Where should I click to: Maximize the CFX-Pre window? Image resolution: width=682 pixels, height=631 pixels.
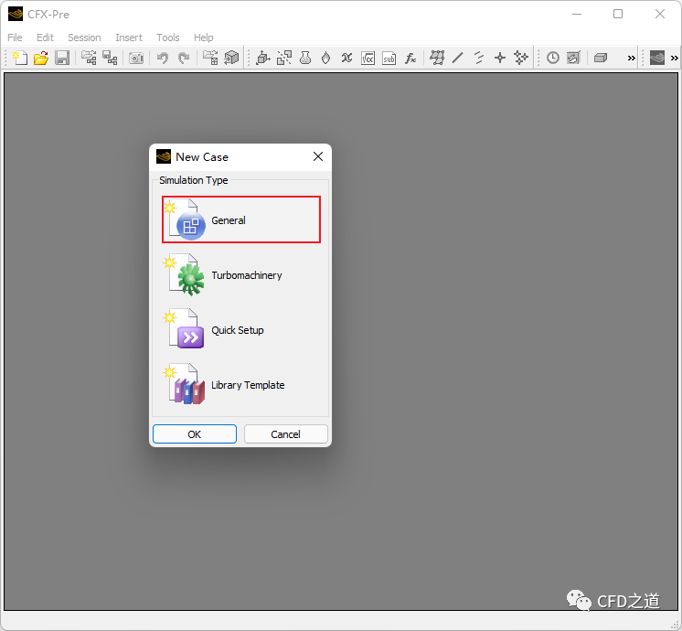(618, 14)
